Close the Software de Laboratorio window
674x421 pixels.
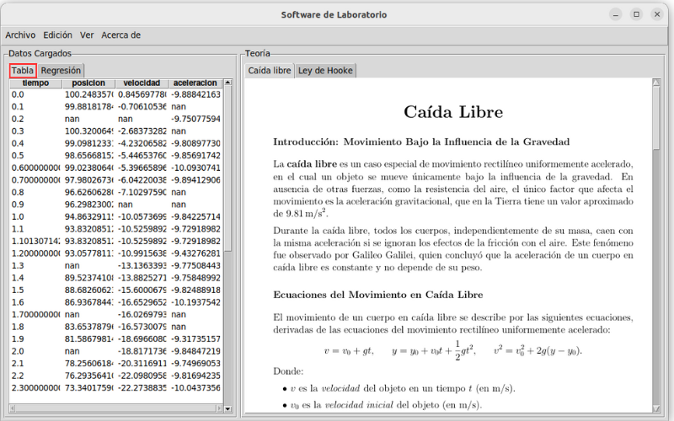tap(657, 14)
